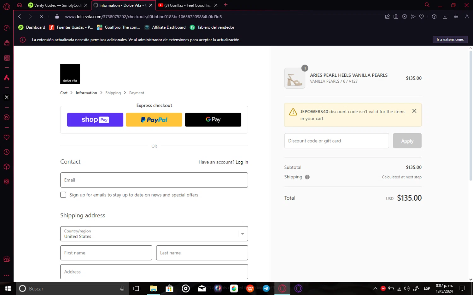Click the Aries Pearl Heels product thumbnail
Image resolution: width=473 pixels, height=295 pixels.
[295, 78]
